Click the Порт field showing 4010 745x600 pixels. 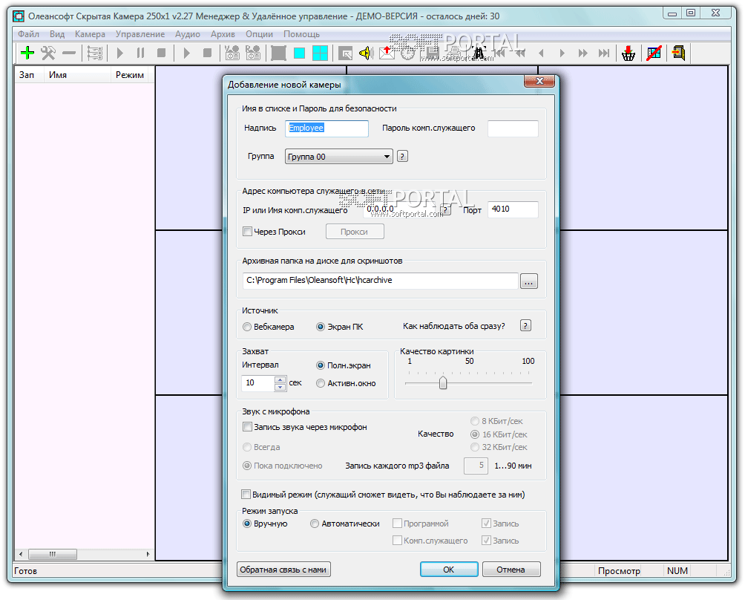[513, 209]
